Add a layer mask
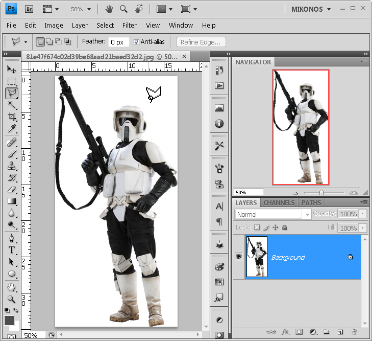 pos(299,332)
